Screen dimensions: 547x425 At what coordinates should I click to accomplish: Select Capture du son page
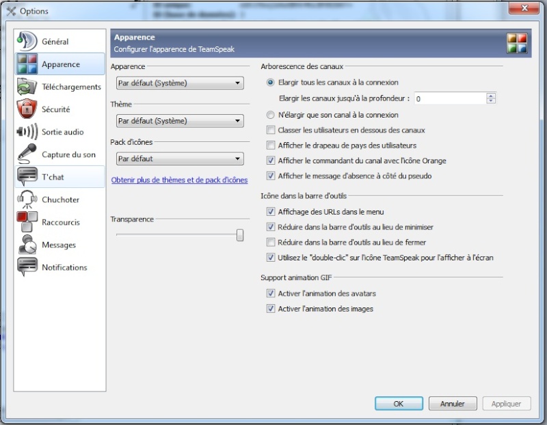pyautogui.click(x=59, y=154)
